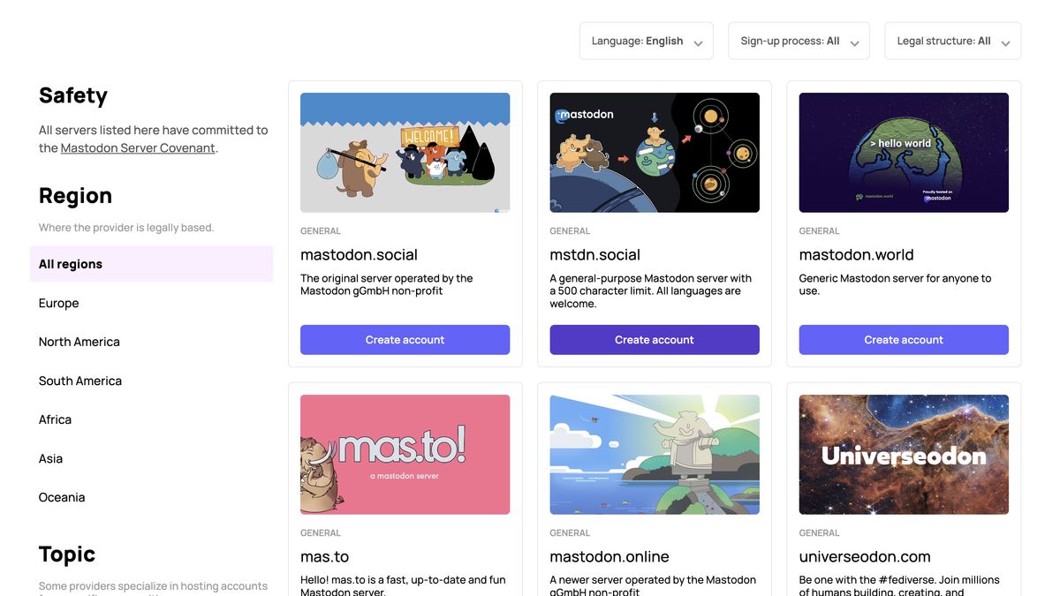Viewport: 1060px width, 596px height.
Task: Click the Universeodon nebula banner
Action: pyautogui.click(x=904, y=454)
